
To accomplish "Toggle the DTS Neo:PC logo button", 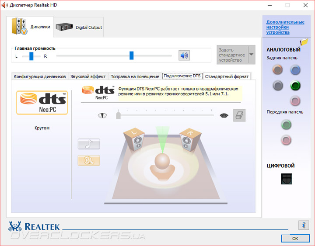I will point(42,103).
